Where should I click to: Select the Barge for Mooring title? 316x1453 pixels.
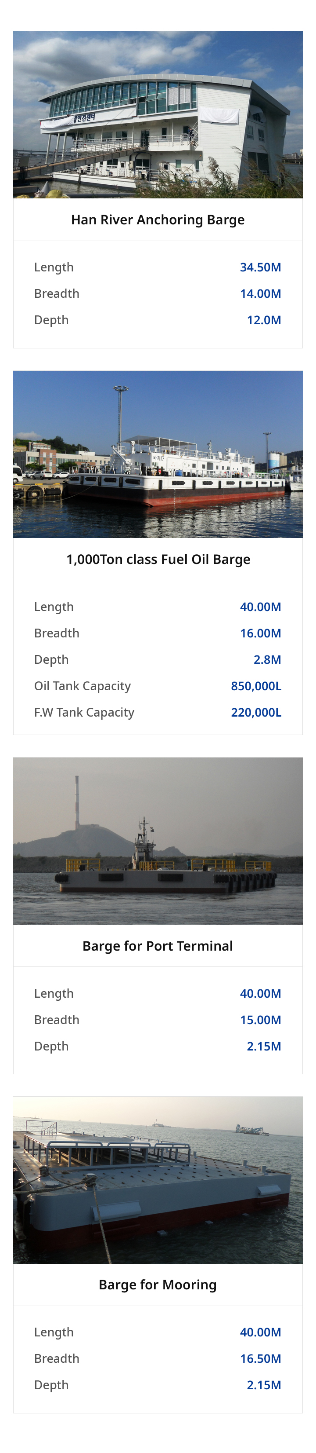158,1285
